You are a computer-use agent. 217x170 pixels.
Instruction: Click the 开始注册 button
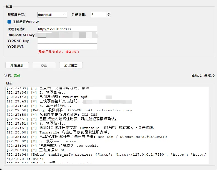(x=17, y=65)
